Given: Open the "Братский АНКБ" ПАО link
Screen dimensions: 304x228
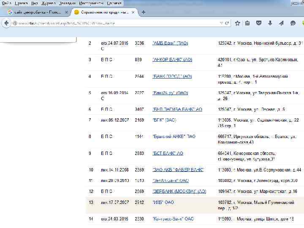Looking at the screenshot, I should pyautogui.click(x=174, y=136).
